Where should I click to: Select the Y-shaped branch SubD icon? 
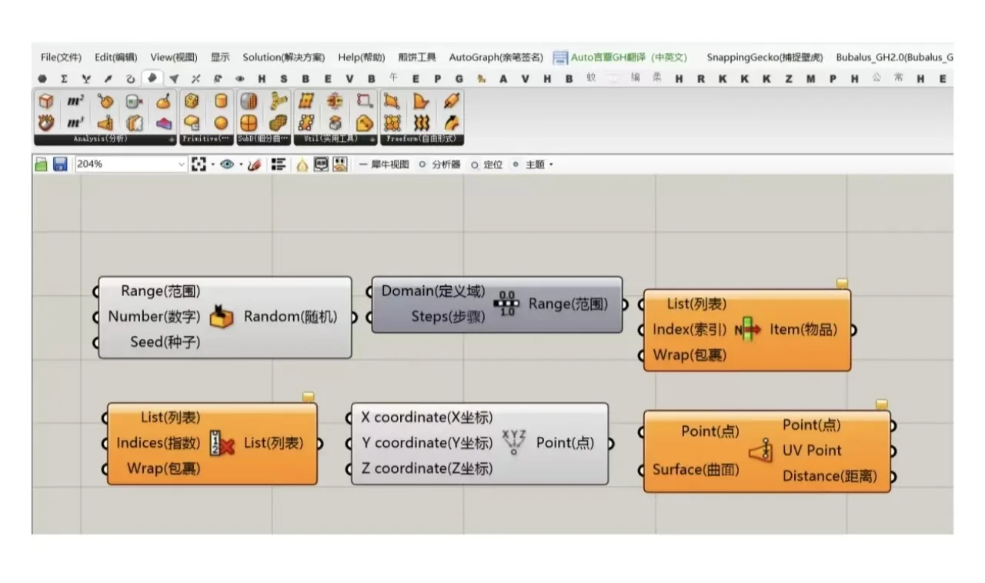277,101
